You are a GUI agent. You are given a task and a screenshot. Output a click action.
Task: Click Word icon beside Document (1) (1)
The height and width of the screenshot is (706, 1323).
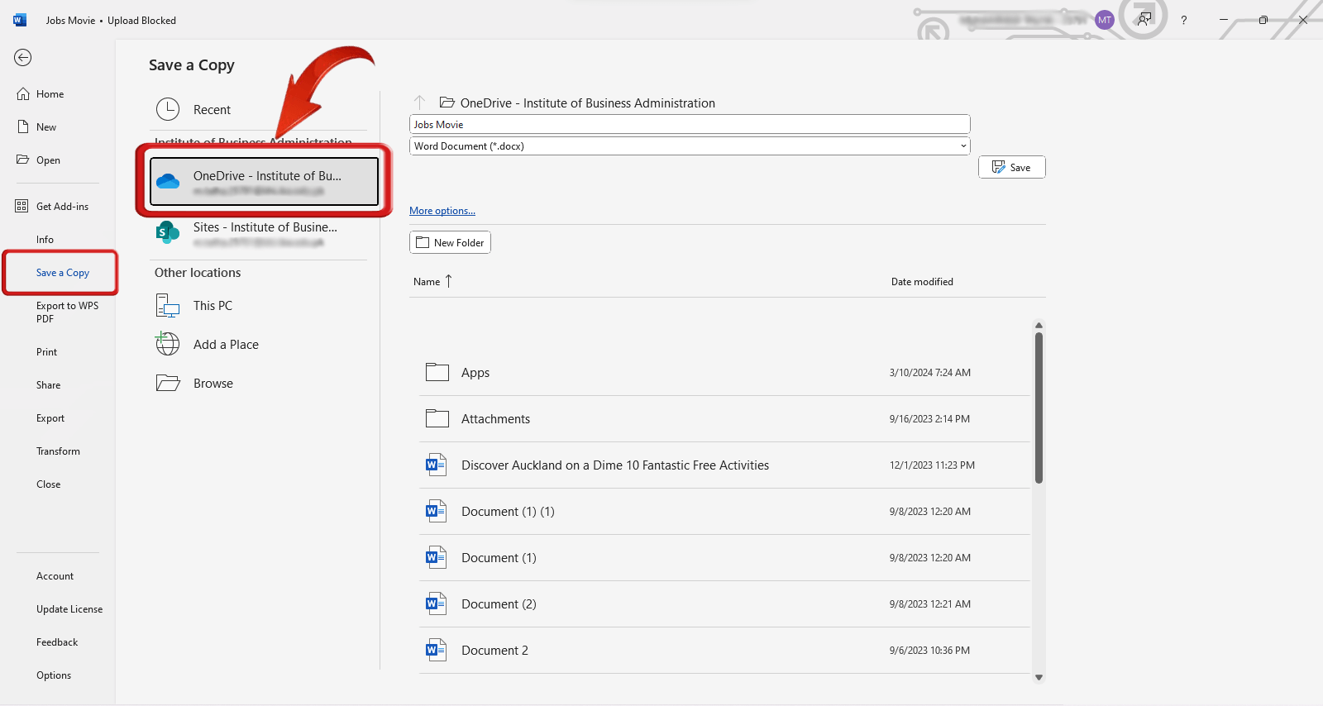pos(436,511)
